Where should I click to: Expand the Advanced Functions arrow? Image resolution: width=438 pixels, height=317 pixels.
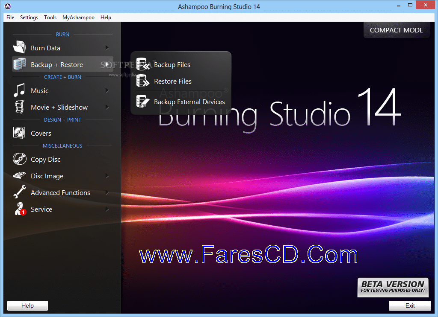tap(107, 192)
